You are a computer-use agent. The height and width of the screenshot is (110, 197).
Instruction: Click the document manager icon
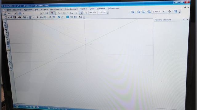click(x=30, y=17)
